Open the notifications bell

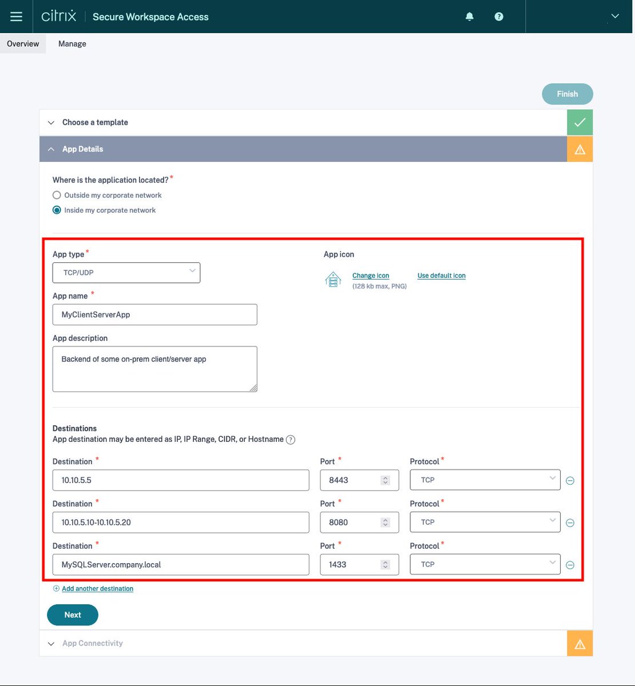click(470, 17)
